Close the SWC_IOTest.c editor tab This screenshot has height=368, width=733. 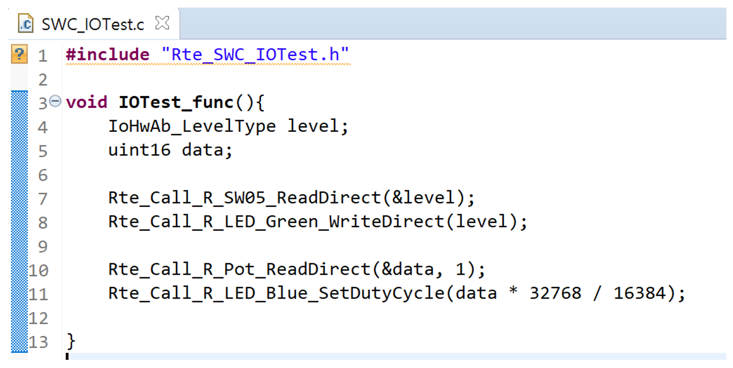162,23
